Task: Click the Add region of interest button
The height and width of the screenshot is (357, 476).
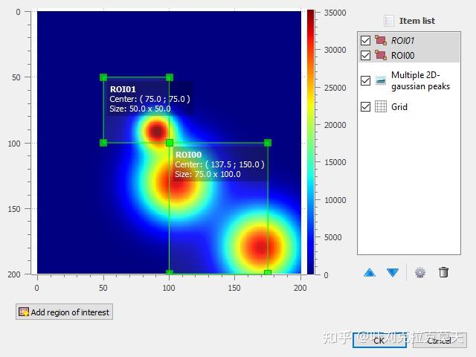Action: pyautogui.click(x=65, y=312)
